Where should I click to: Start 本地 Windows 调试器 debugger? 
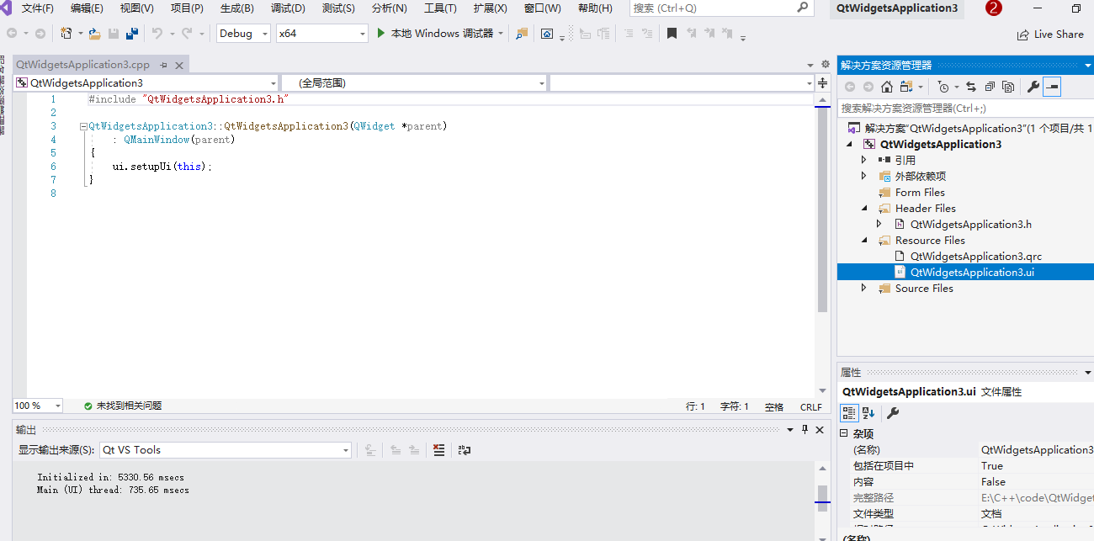click(x=434, y=34)
